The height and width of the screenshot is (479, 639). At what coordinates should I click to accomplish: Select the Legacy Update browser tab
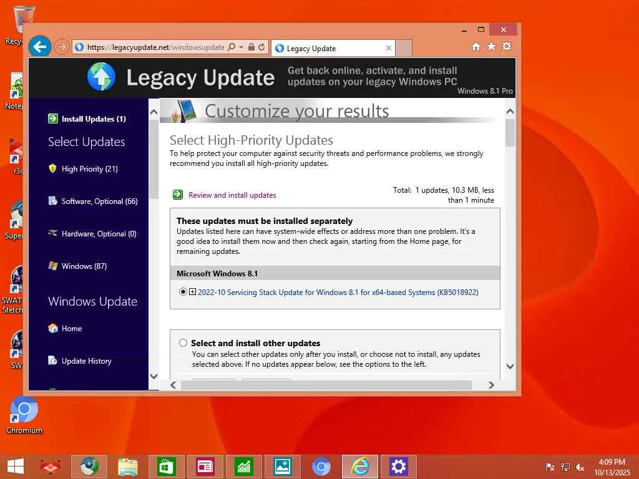tap(333, 49)
